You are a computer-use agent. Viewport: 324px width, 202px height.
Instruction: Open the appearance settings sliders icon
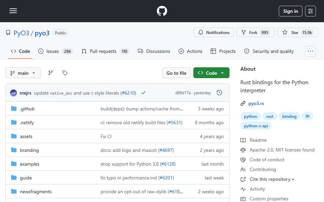pos(310,11)
